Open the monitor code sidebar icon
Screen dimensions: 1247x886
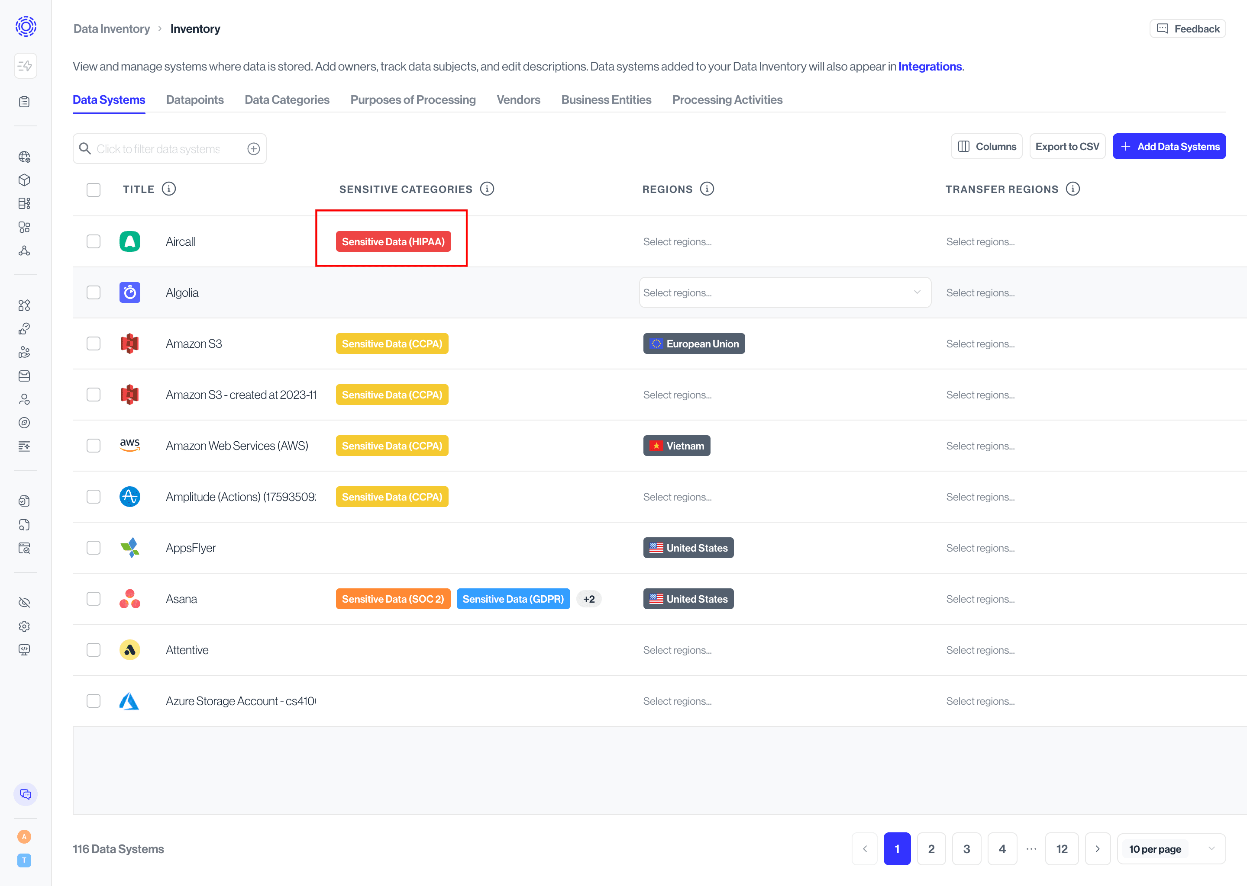[x=25, y=650]
